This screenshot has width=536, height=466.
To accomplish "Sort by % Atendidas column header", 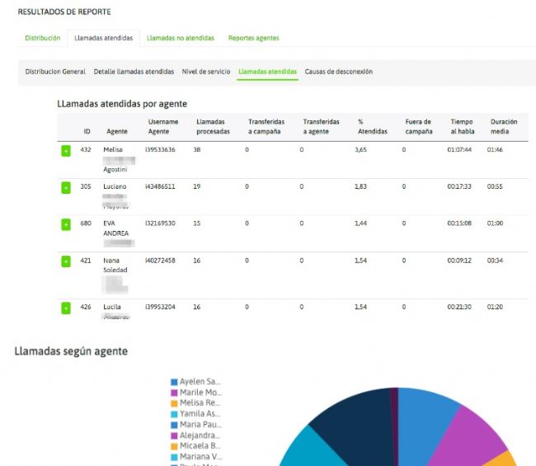I will [372, 126].
